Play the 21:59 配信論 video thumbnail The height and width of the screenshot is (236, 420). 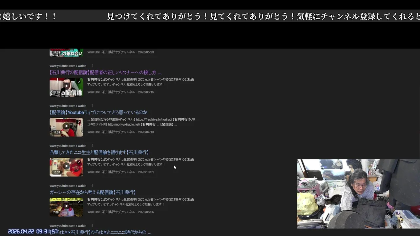pos(66,87)
